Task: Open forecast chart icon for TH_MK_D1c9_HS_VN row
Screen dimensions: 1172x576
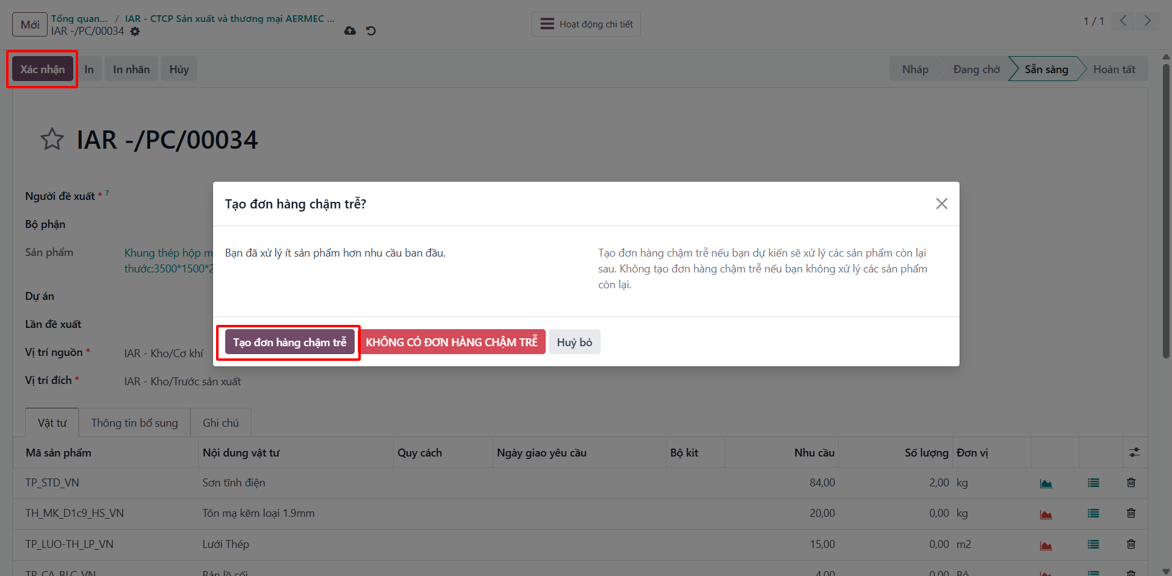Action: pos(1046,514)
